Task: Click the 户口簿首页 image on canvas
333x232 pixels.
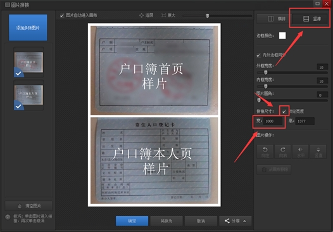Action: (x=154, y=70)
